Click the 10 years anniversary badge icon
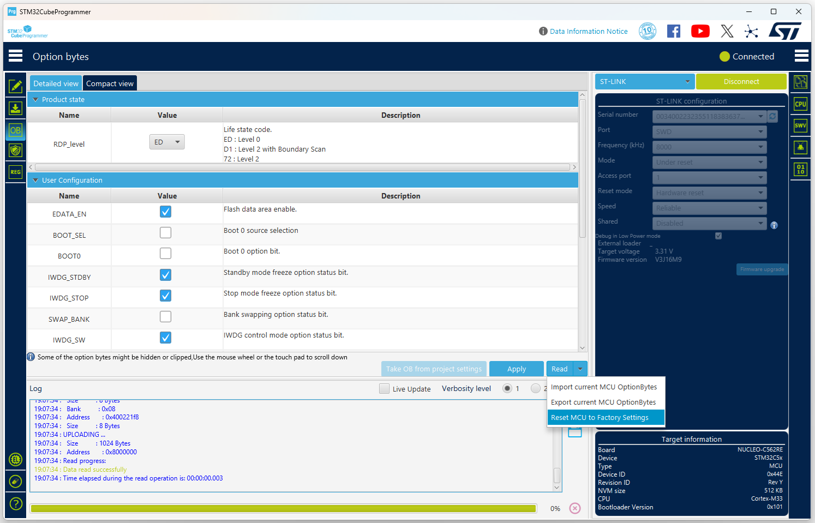 pyautogui.click(x=648, y=31)
